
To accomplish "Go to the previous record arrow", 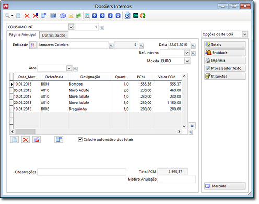I will 102,16.
